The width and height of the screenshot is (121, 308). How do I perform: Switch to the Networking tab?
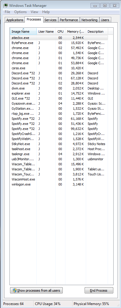89,20
